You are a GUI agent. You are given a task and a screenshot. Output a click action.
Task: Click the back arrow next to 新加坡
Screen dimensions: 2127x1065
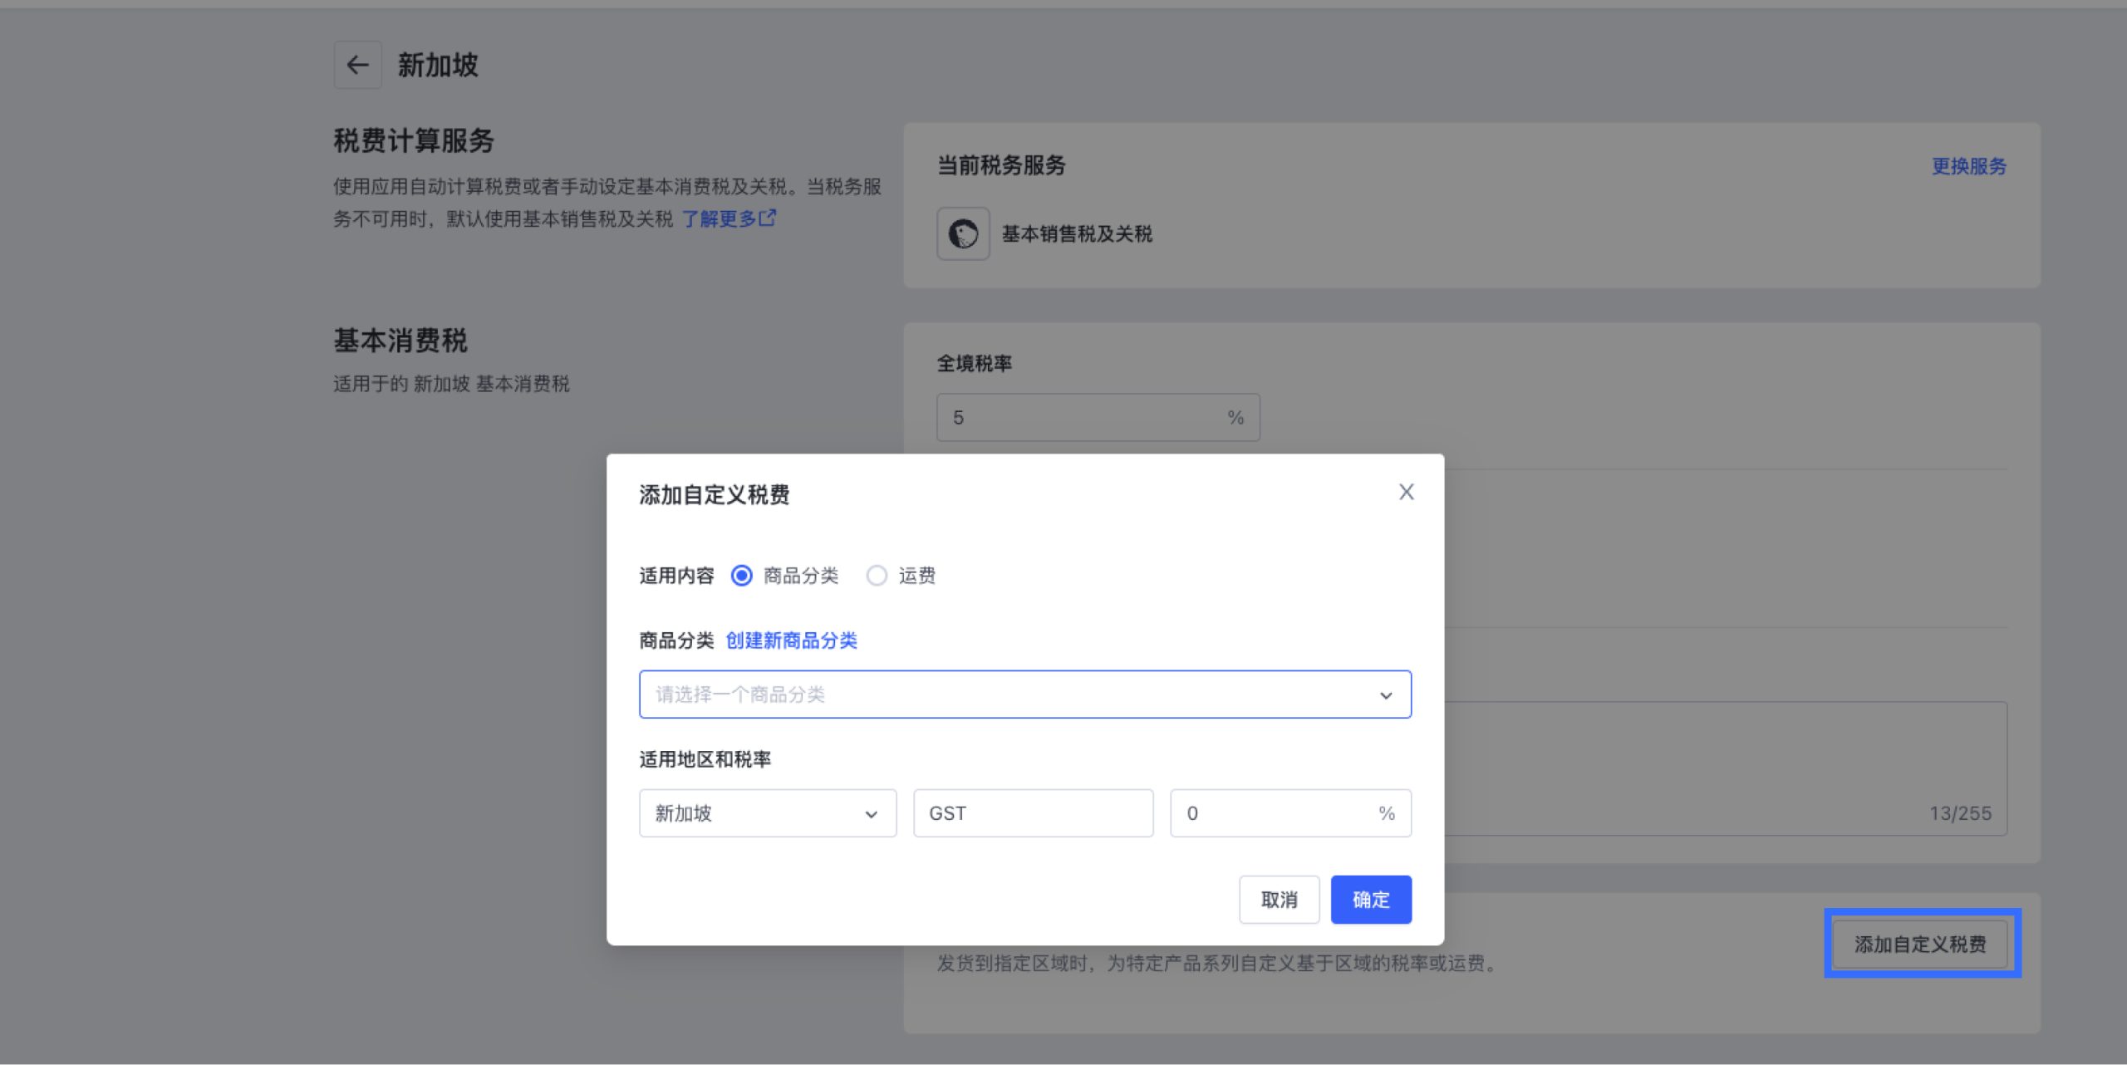[357, 65]
